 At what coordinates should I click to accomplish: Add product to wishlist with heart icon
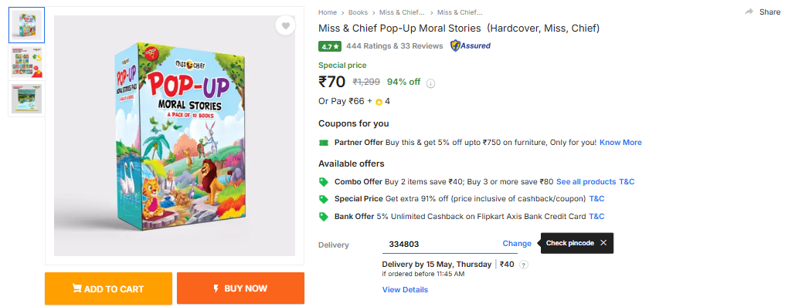pos(285,26)
